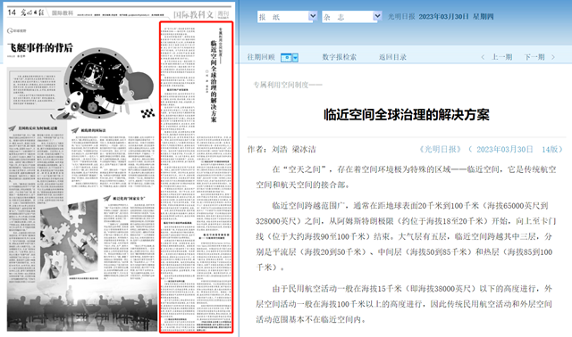Click the 光明日报 logo in the page masthead
572x337 pixels.
(x=32, y=12)
